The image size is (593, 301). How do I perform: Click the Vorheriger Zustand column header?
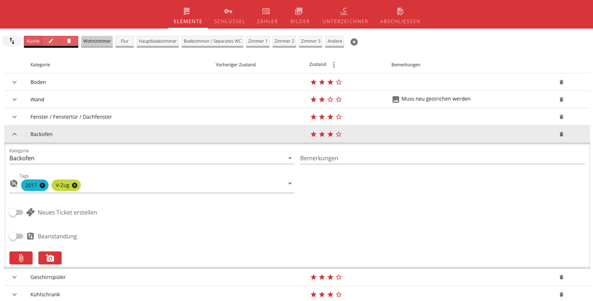coord(236,65)
